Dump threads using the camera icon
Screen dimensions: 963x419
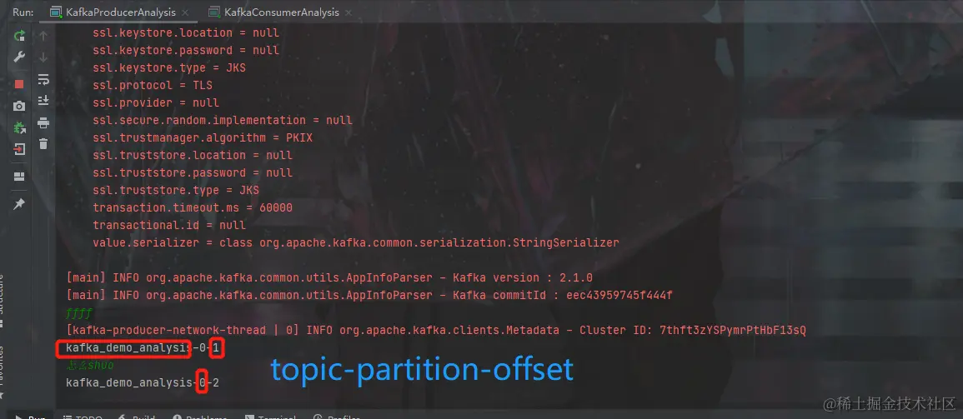(x=20, y=106)
